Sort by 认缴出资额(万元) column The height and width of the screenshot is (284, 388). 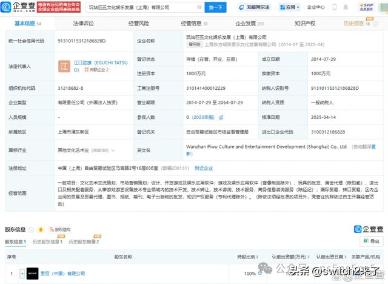(291, 257)
